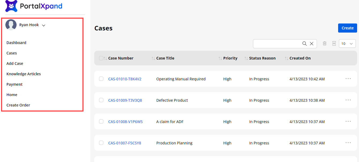The image size is (359, 162).
Task: Open Knowledge Articles from the sidebar
Action: coord(24,74)
